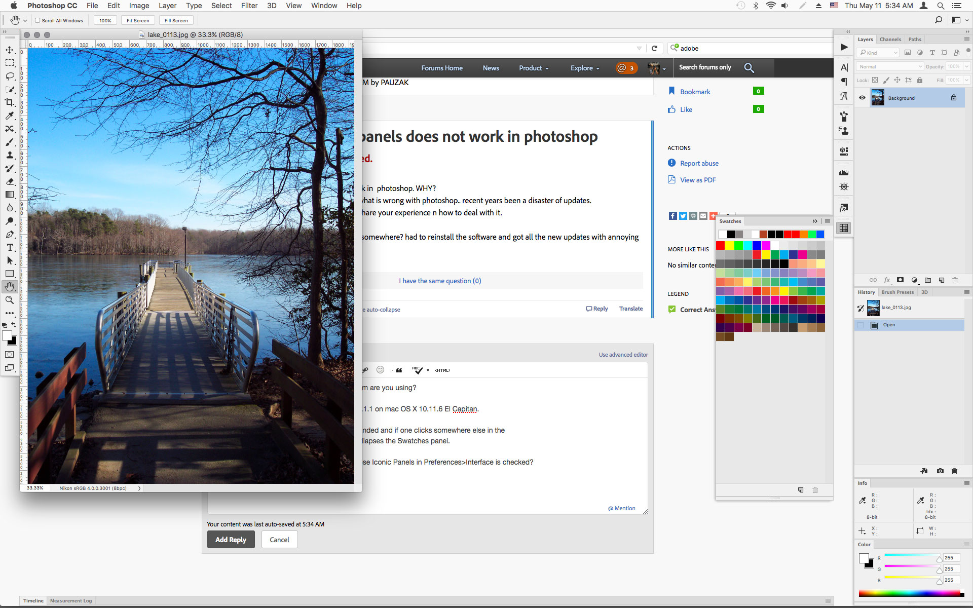The width and height of the screenshot is (973, 608).
Task: Adjust the R color slider
Action: 939,559
